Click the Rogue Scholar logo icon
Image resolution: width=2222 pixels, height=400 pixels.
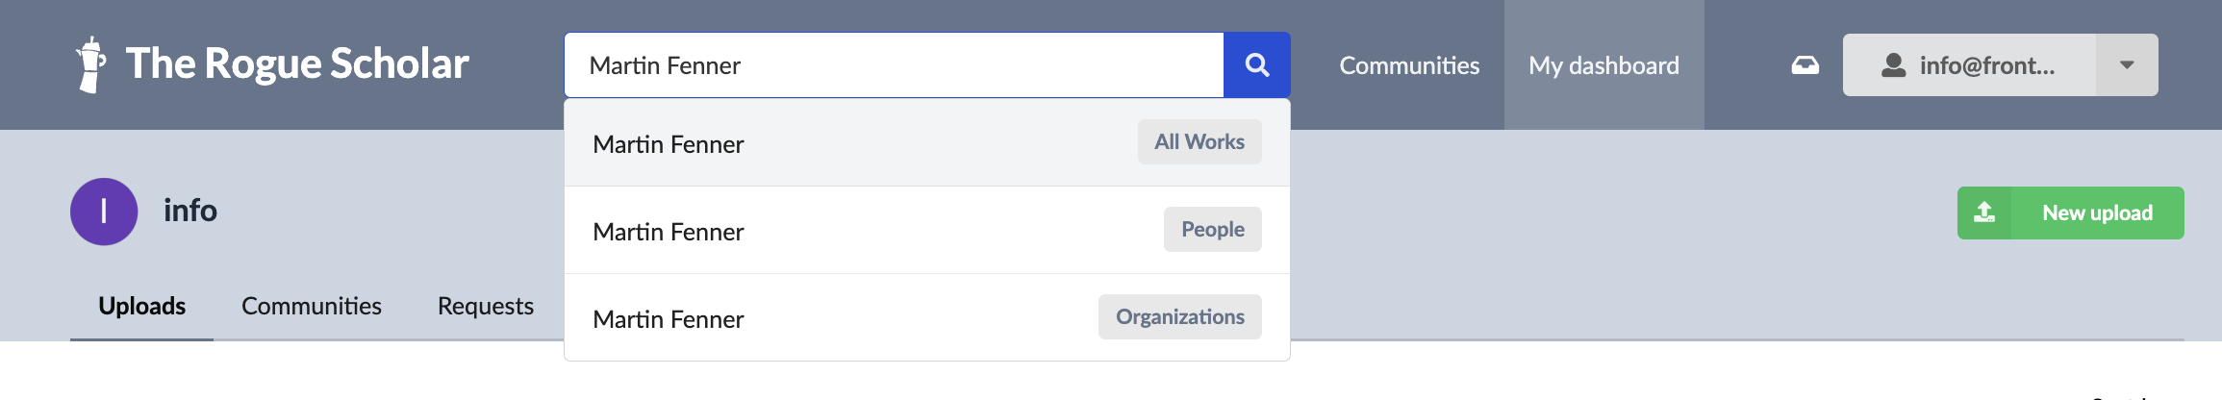point(90,64)
